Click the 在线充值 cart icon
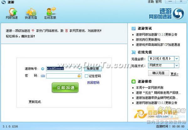The image size is (188, 130). tap(133, 52)
